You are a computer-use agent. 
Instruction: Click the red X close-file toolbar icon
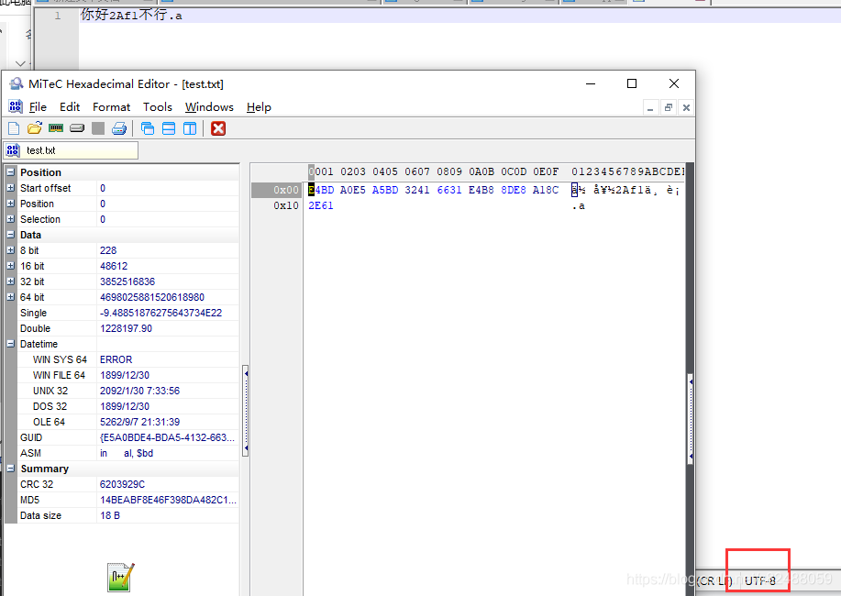pos(218,128)
